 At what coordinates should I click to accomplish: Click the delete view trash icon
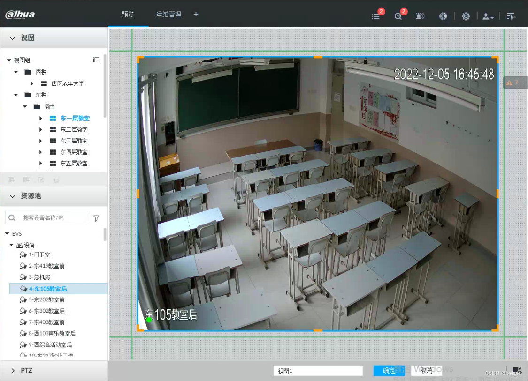point(56,180)
